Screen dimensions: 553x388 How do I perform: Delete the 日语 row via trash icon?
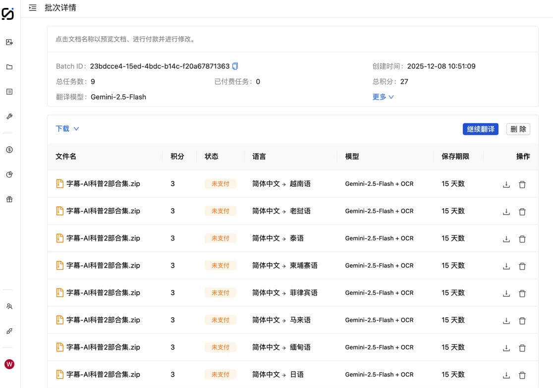(x=522, y=375)
